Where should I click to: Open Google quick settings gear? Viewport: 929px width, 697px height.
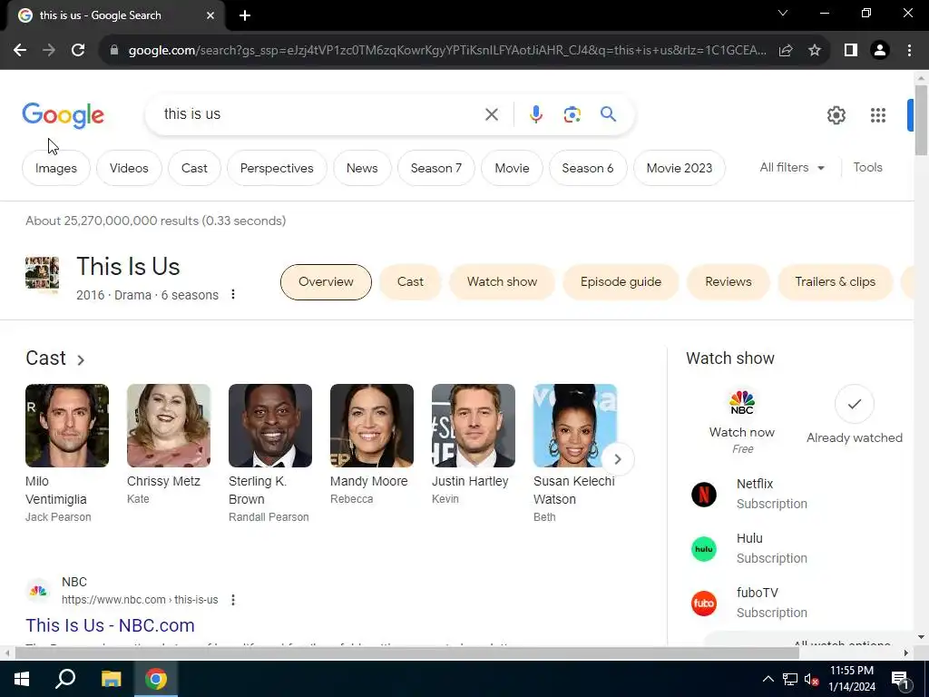836,115
